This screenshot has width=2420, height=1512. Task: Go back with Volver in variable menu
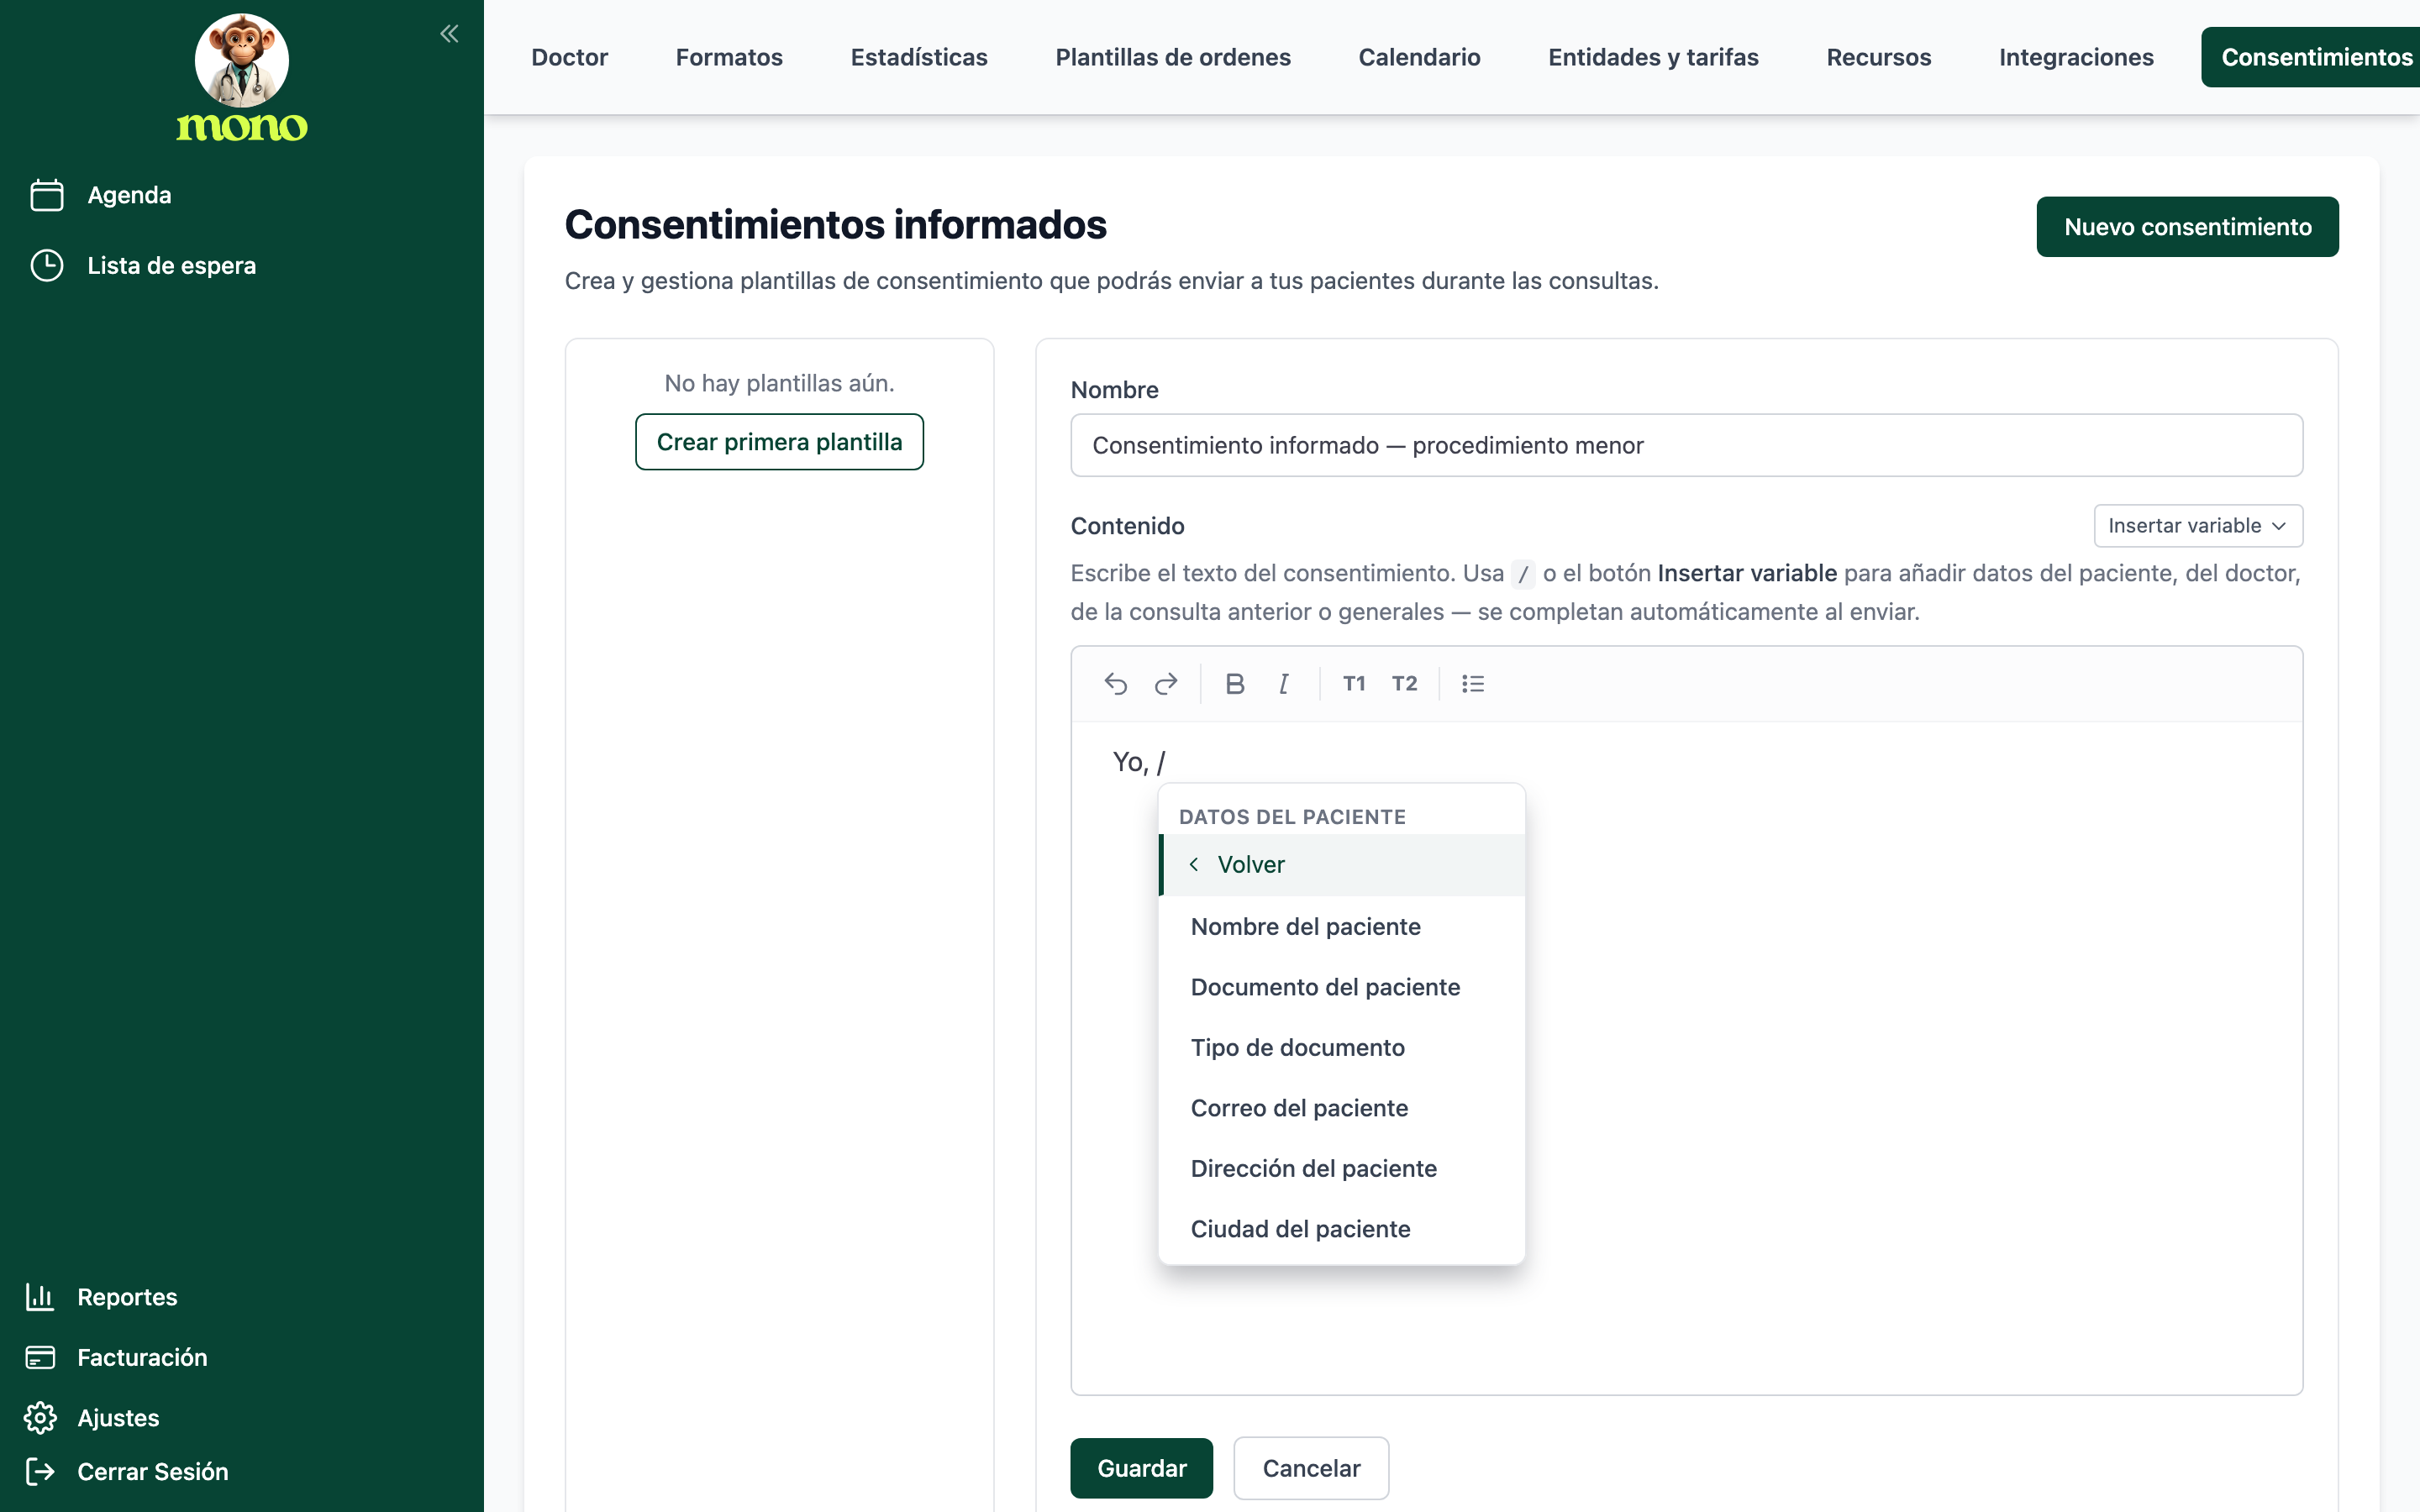point(1342,865)
